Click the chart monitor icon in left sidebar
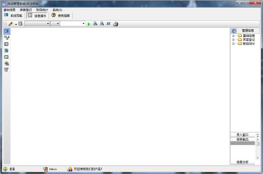Viewport: 263px width, 174px height. point(7,57)
